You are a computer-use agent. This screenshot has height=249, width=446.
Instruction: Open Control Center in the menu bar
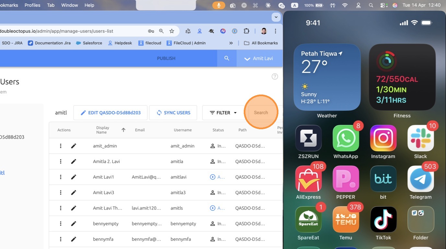(383, 5)
